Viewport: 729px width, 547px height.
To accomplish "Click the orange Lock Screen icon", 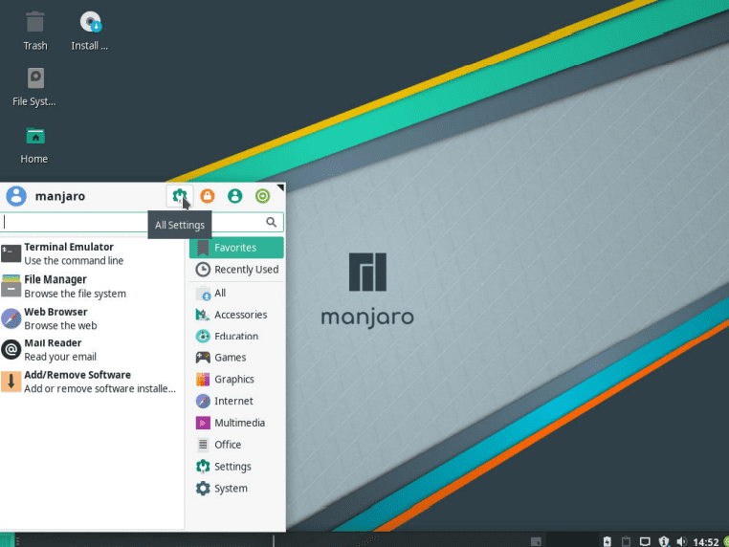I will point(208,196).
